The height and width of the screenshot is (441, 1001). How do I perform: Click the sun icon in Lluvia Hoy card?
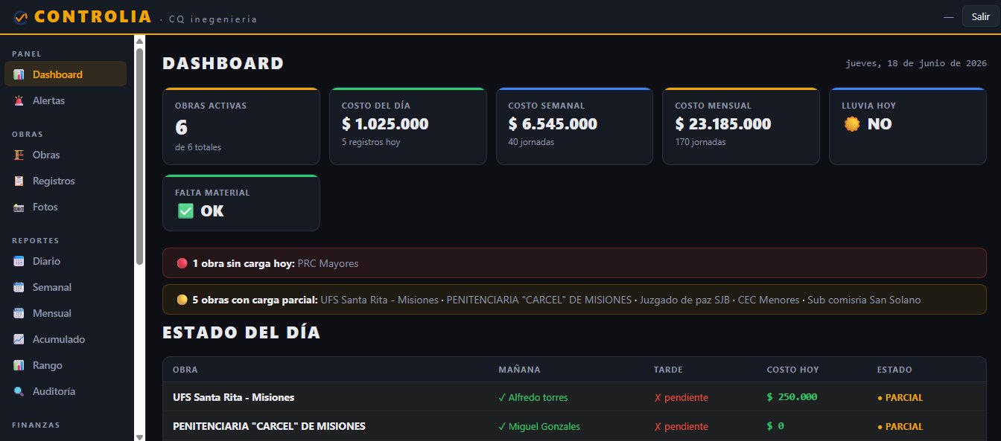coord(853,124)
